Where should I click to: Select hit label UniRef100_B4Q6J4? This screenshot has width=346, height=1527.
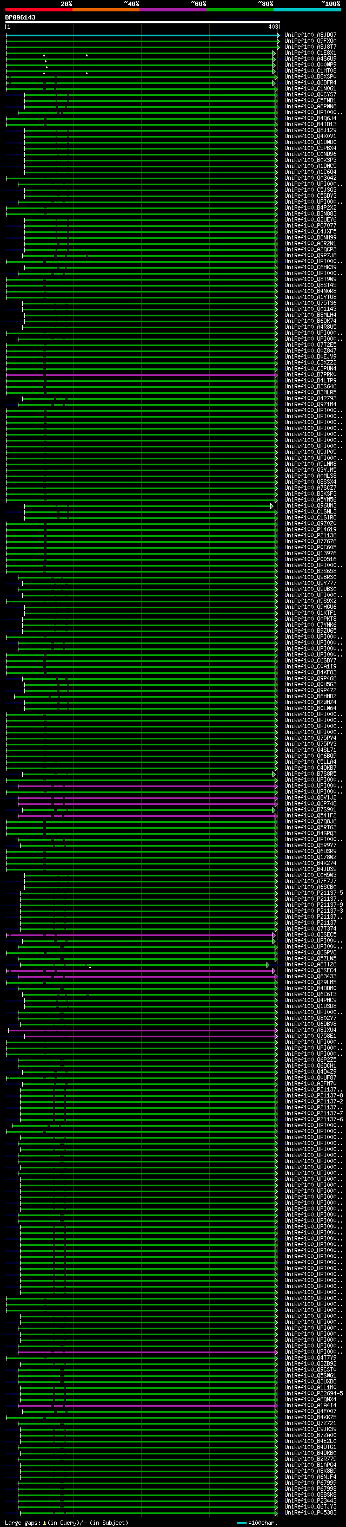click(x=310, y=118)
